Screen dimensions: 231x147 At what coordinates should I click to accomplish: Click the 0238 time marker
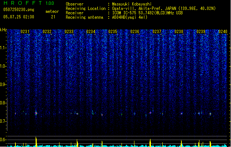(179, 32)
